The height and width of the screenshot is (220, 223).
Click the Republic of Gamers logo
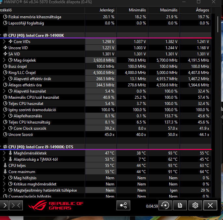56,205
